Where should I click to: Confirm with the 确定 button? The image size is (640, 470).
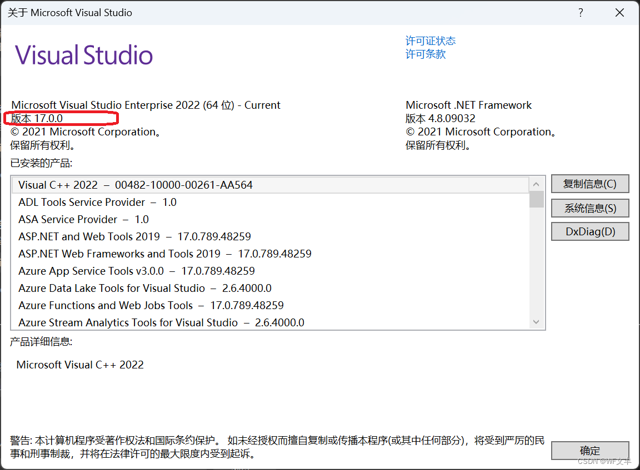[590, 451]
